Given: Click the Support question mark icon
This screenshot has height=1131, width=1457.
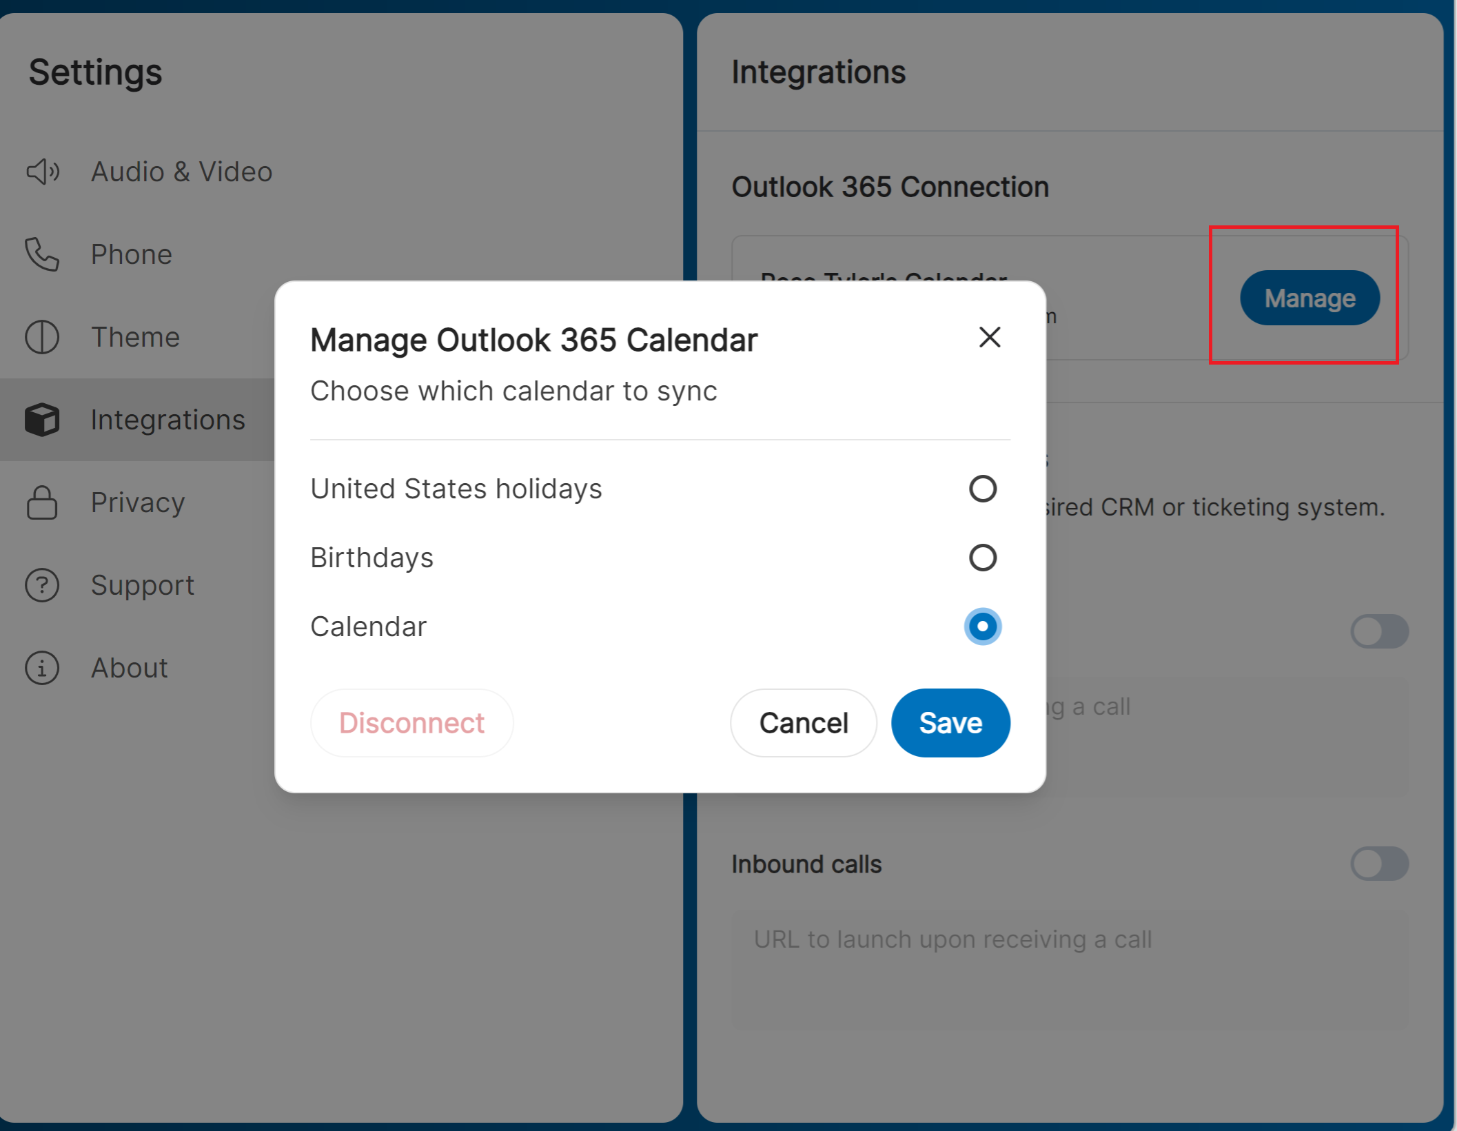Looking at the screenshot, I should coord(42,585).
